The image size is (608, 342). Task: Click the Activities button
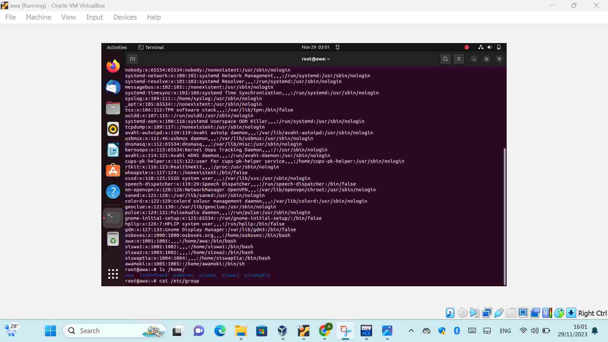(x=117, y=47)
